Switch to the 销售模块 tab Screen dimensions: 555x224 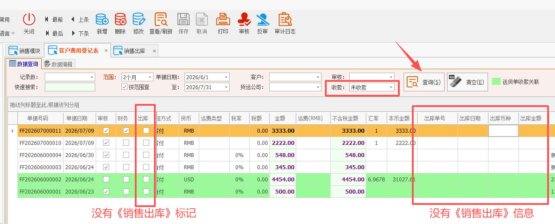click(x=25, y=51)
